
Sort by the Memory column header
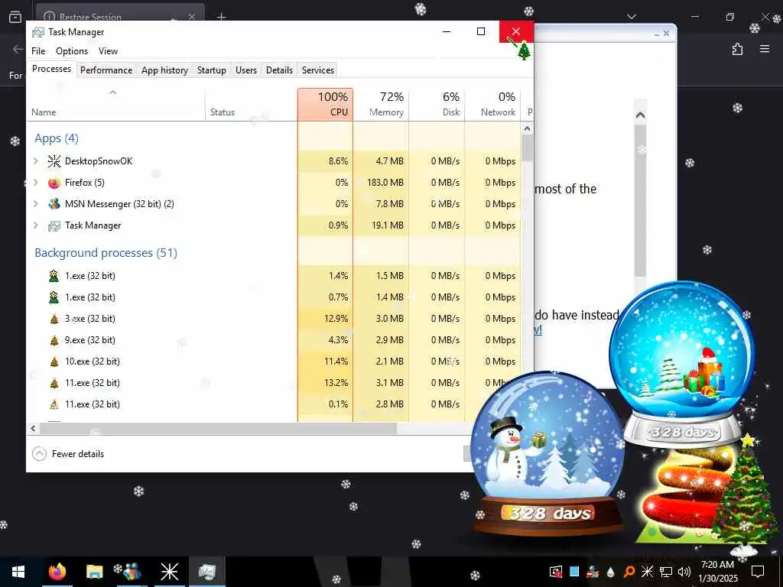click(x=381, y=104)
